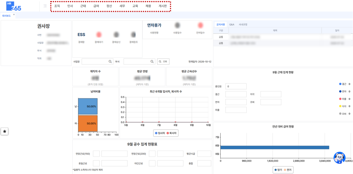
Task: Toggle the 당기 legend entry
Action: tap(278, 170)
